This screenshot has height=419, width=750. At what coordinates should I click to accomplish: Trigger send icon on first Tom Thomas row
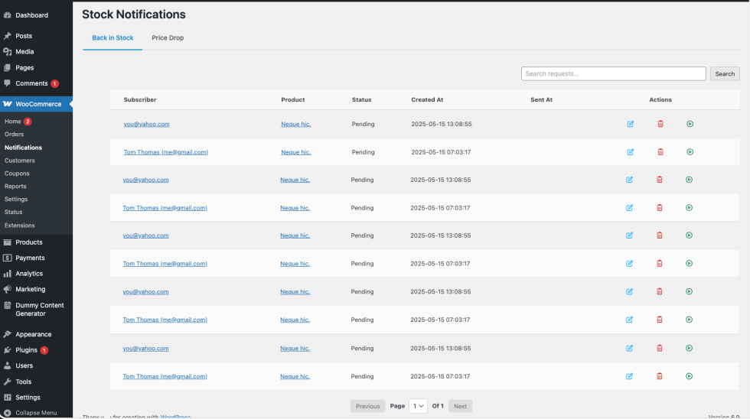pyautogui.click(x=690, y=152)
